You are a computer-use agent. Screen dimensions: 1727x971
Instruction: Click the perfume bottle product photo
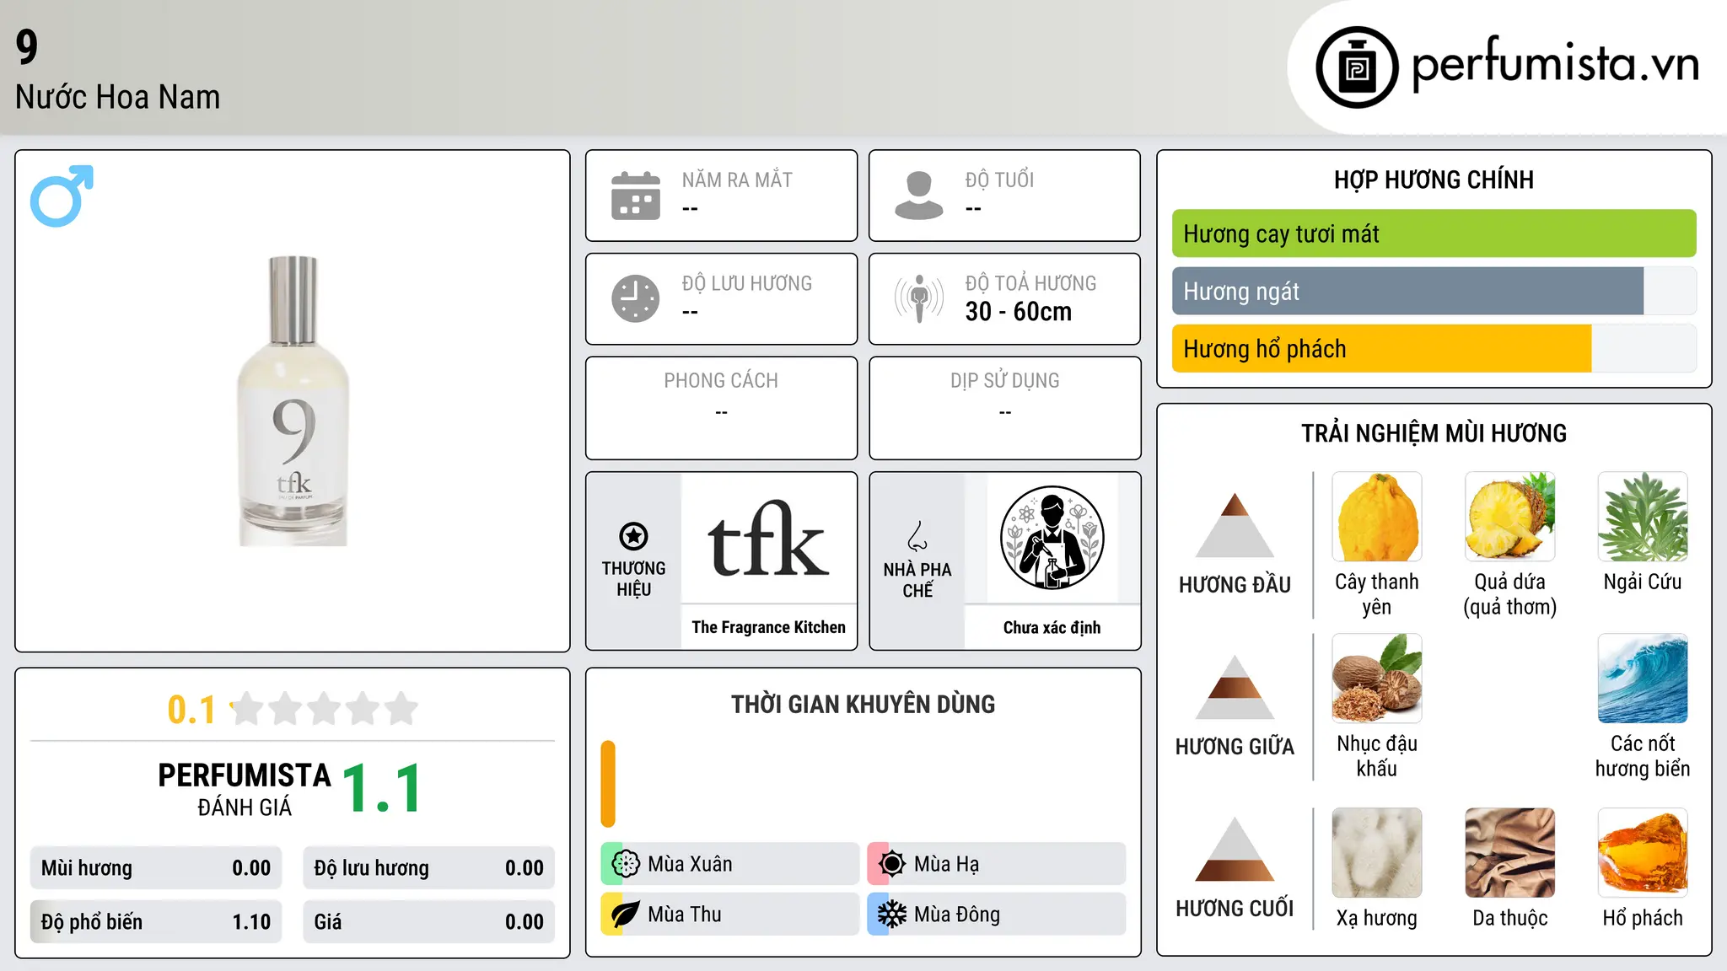tap(293, 401)
